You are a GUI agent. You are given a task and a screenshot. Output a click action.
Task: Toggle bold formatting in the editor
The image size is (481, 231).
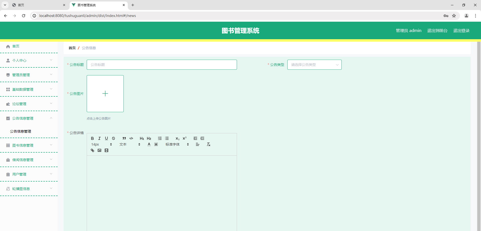click(x=92, y=139)
